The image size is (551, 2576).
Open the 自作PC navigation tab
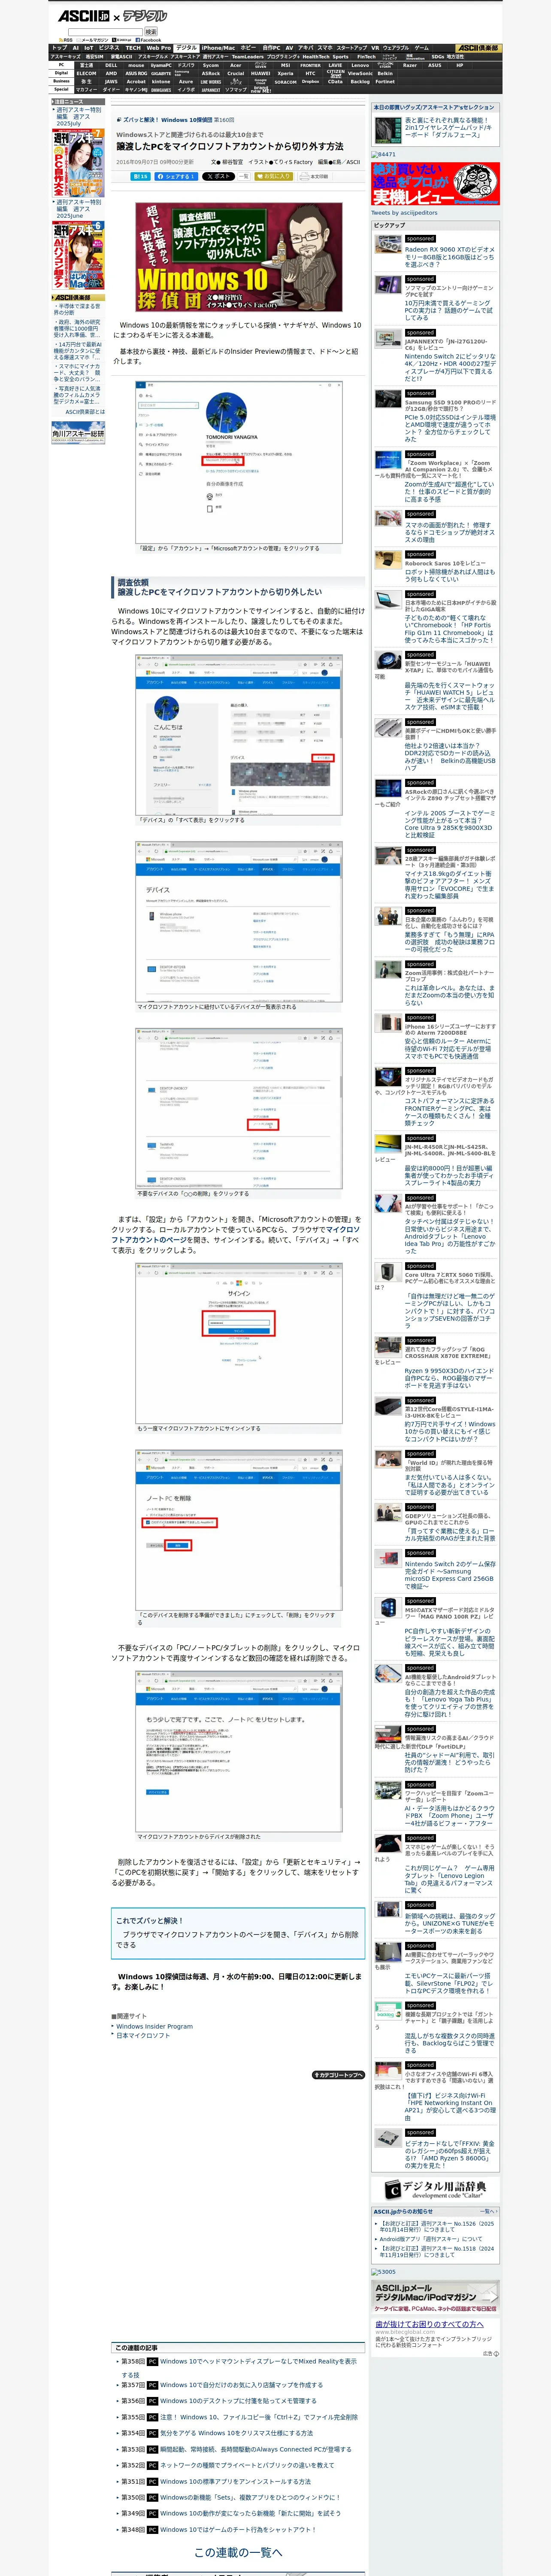coord(271,48)
